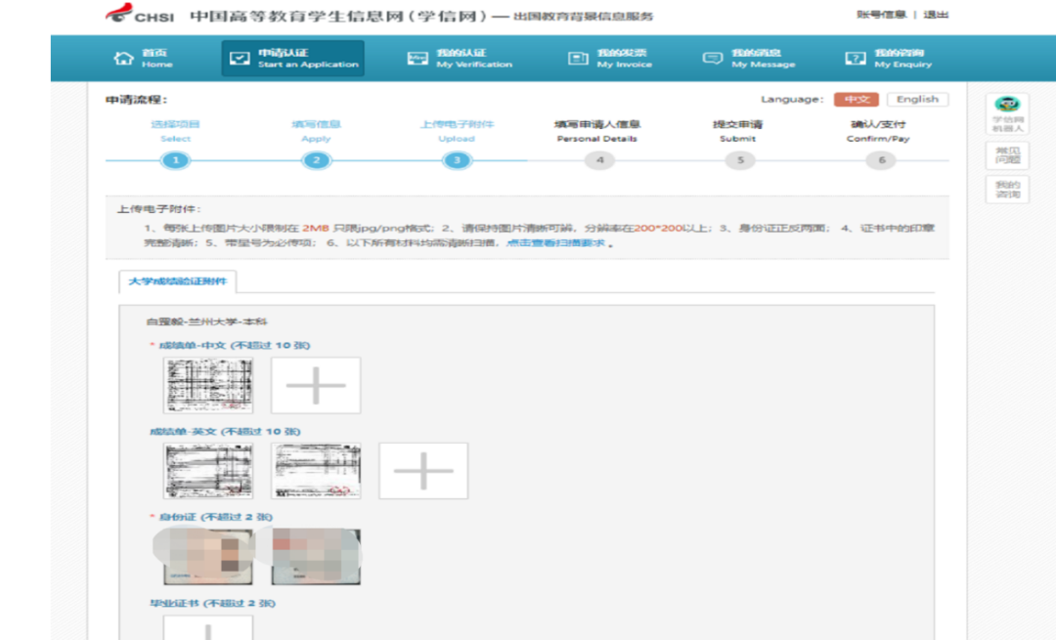Open My Enquiry menu item
1056x640 pixels.
click(x=889, y=59)
